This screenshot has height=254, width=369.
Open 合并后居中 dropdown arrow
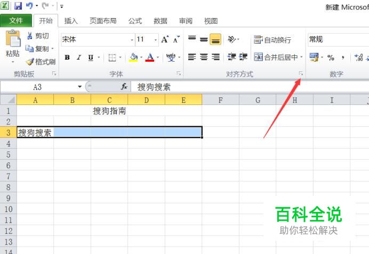coord(301,57)
